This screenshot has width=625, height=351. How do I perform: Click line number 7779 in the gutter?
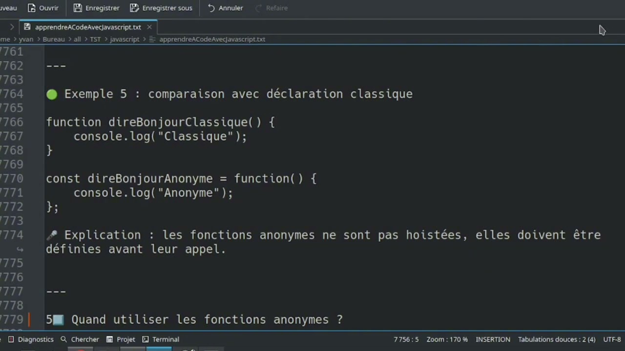[12, 320]
